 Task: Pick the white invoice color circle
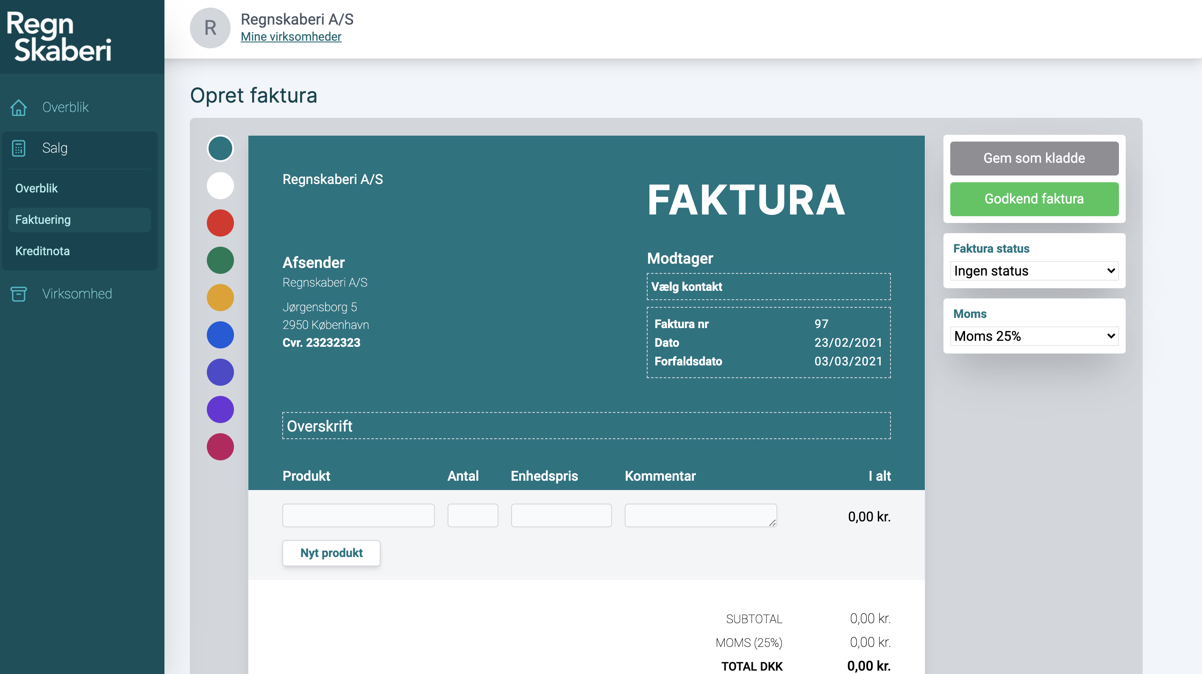click(220, 186)
